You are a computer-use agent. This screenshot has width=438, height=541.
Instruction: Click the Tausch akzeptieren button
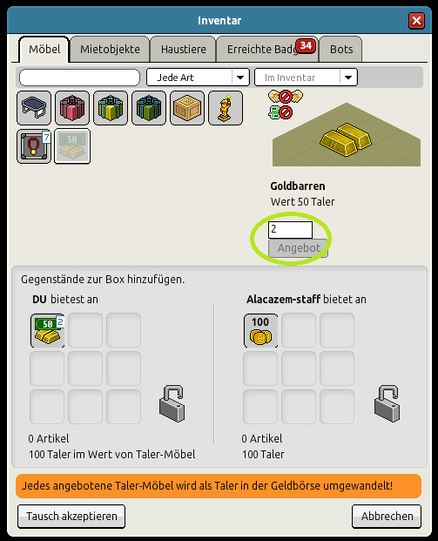[x=71, y=516]
